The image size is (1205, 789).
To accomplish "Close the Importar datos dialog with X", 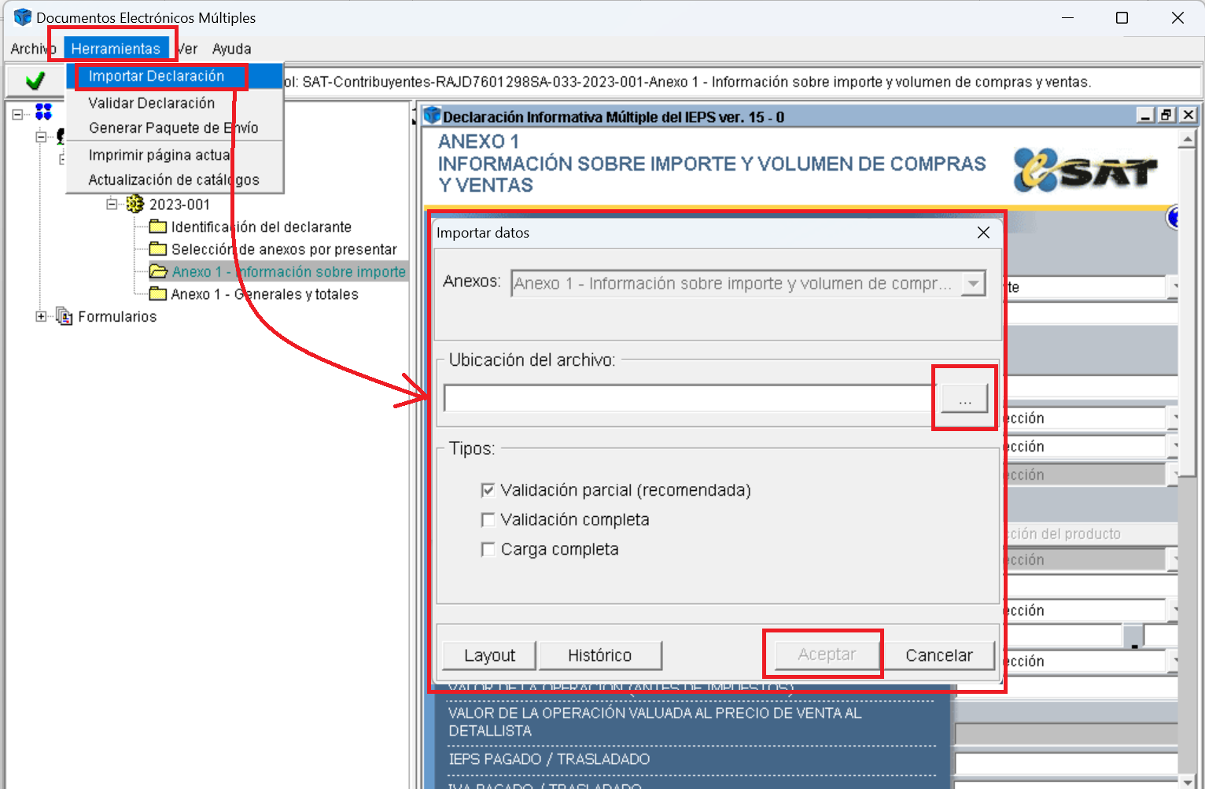I will (x=983, y=233).
